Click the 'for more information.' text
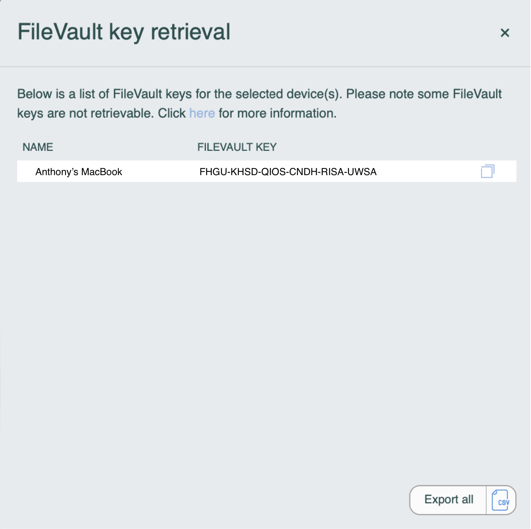 point(278,113)
